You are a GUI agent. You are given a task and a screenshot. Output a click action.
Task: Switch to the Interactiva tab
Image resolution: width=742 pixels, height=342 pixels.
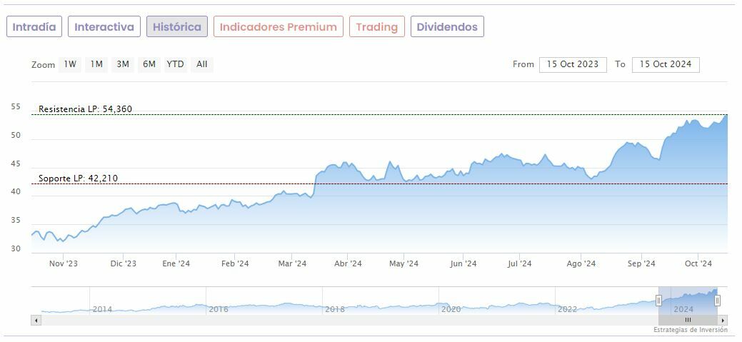click(104, 27)
